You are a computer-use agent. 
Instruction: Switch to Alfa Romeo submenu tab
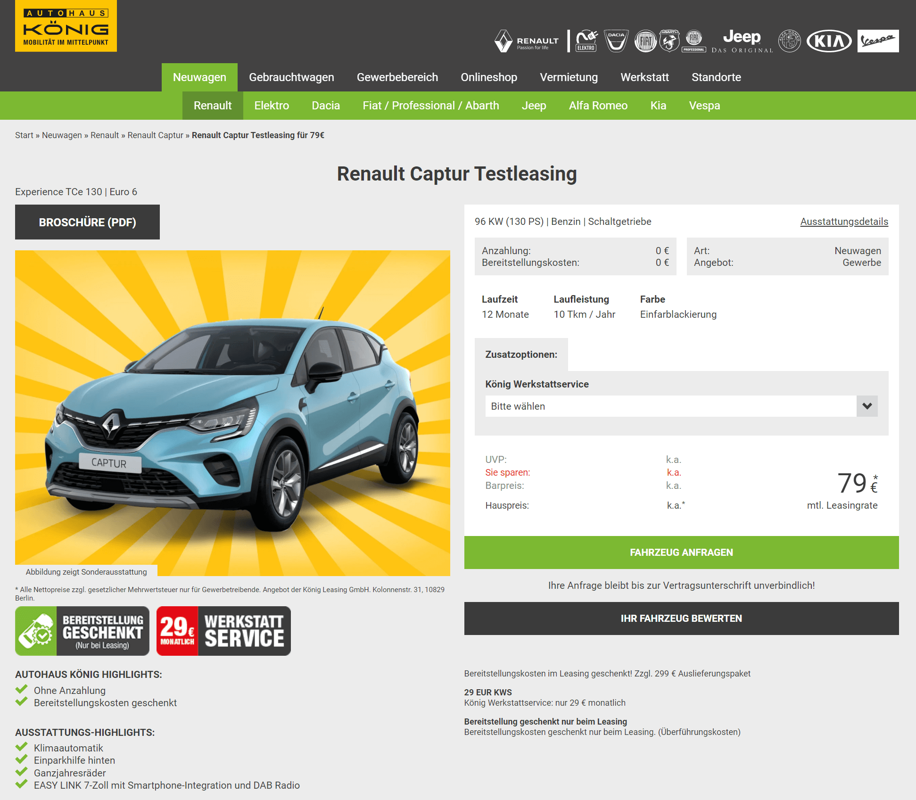pos(598,106)
